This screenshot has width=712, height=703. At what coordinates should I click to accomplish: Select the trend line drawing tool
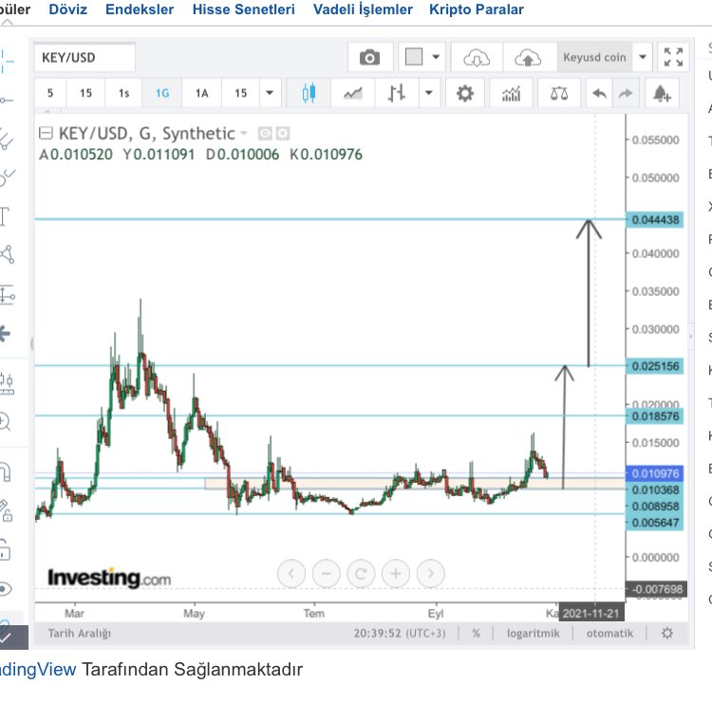(7, 100)
